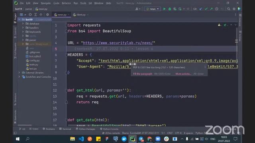Open the Refactor menu

pos(66,3)
